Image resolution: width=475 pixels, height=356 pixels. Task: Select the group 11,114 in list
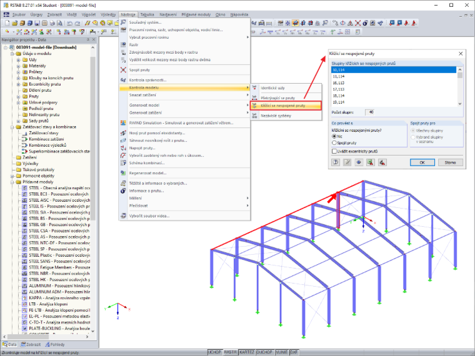tap(394, 76)
